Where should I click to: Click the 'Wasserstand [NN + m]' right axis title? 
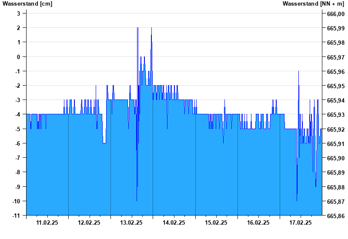(313, 4)
